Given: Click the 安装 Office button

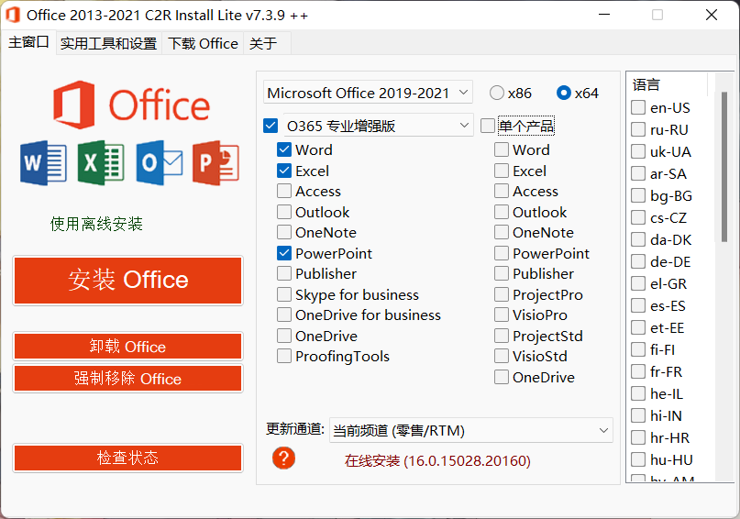Looking at the screenshot, I should [x=127, y=281].
